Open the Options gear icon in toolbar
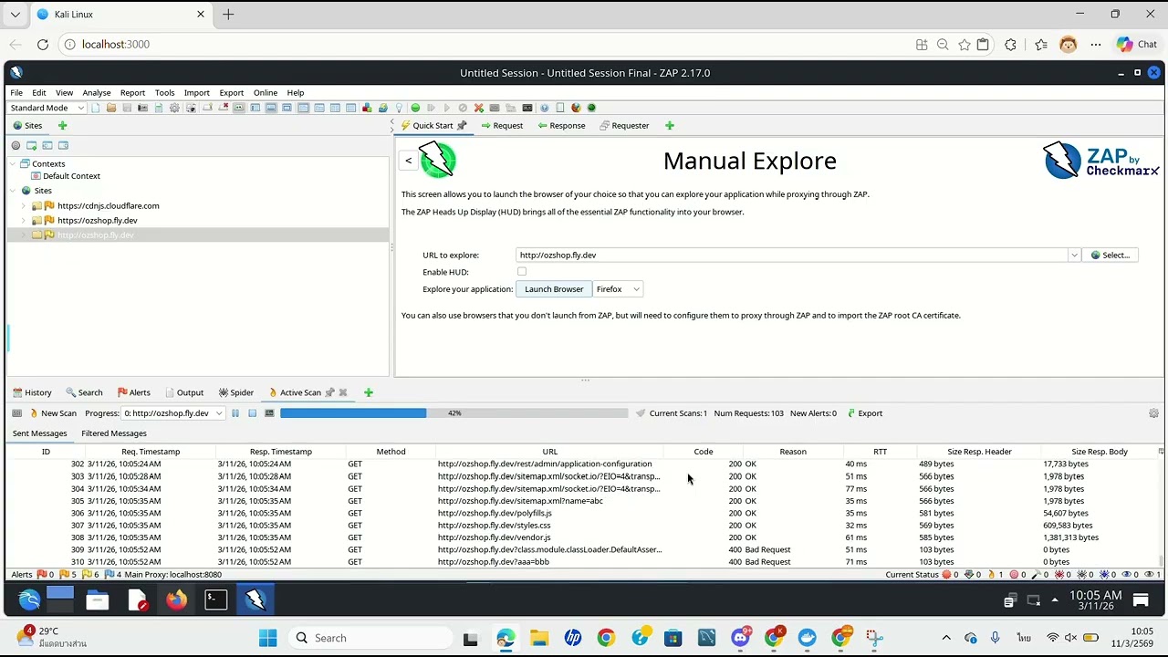 tap(174, 108)
